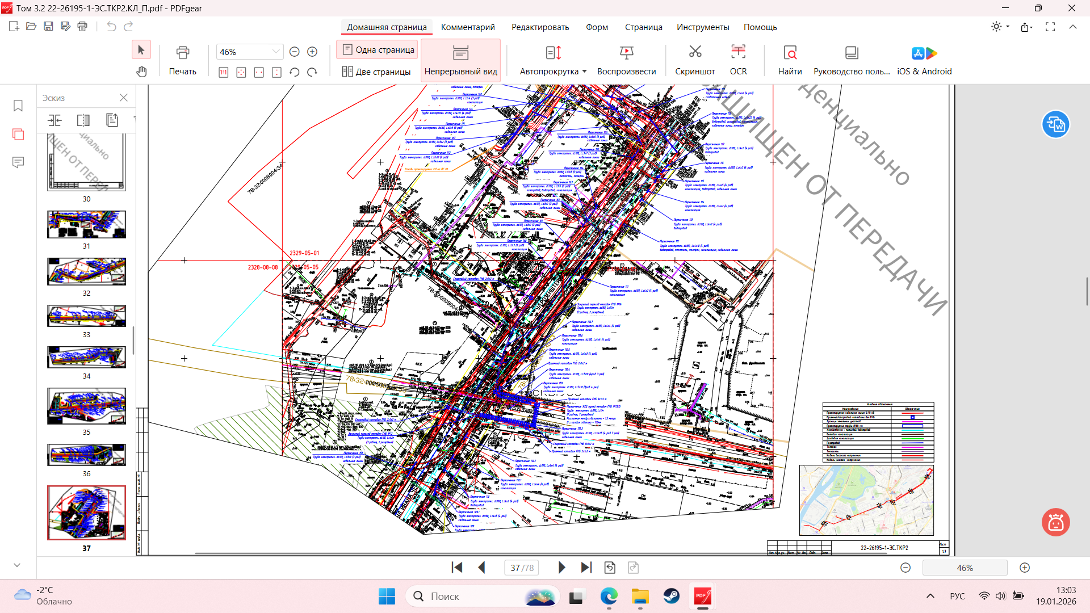This screenshot has width=1090, height=613.
Task: Click bottom zoom-in plus button
Action: [x=1025, y=568]
